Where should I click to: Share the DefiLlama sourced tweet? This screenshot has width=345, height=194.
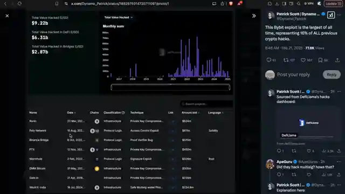(339, 151)
